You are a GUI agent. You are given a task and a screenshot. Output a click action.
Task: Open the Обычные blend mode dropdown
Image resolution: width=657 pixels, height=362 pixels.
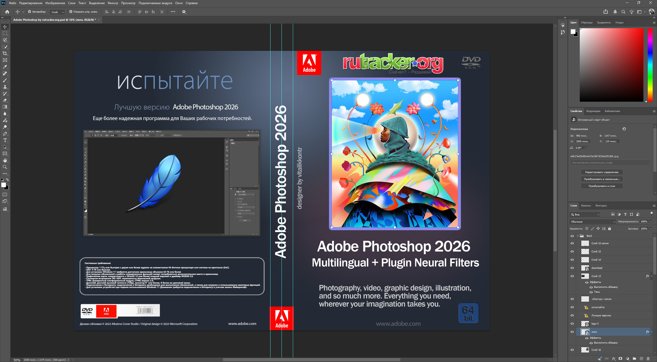(592, 222)
